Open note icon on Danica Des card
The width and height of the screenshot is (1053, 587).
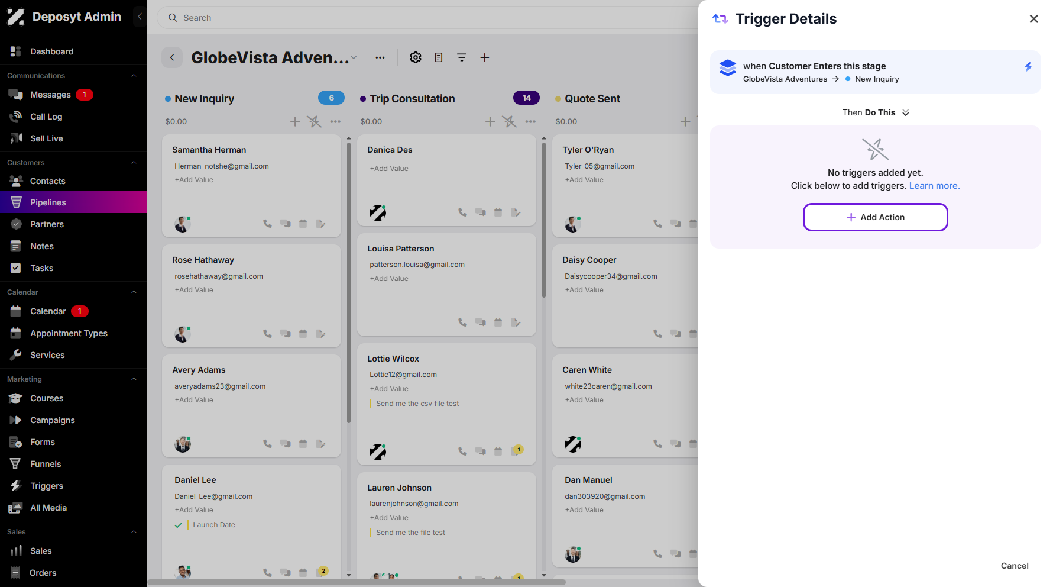pyautogui.click(x=516, y=212)
